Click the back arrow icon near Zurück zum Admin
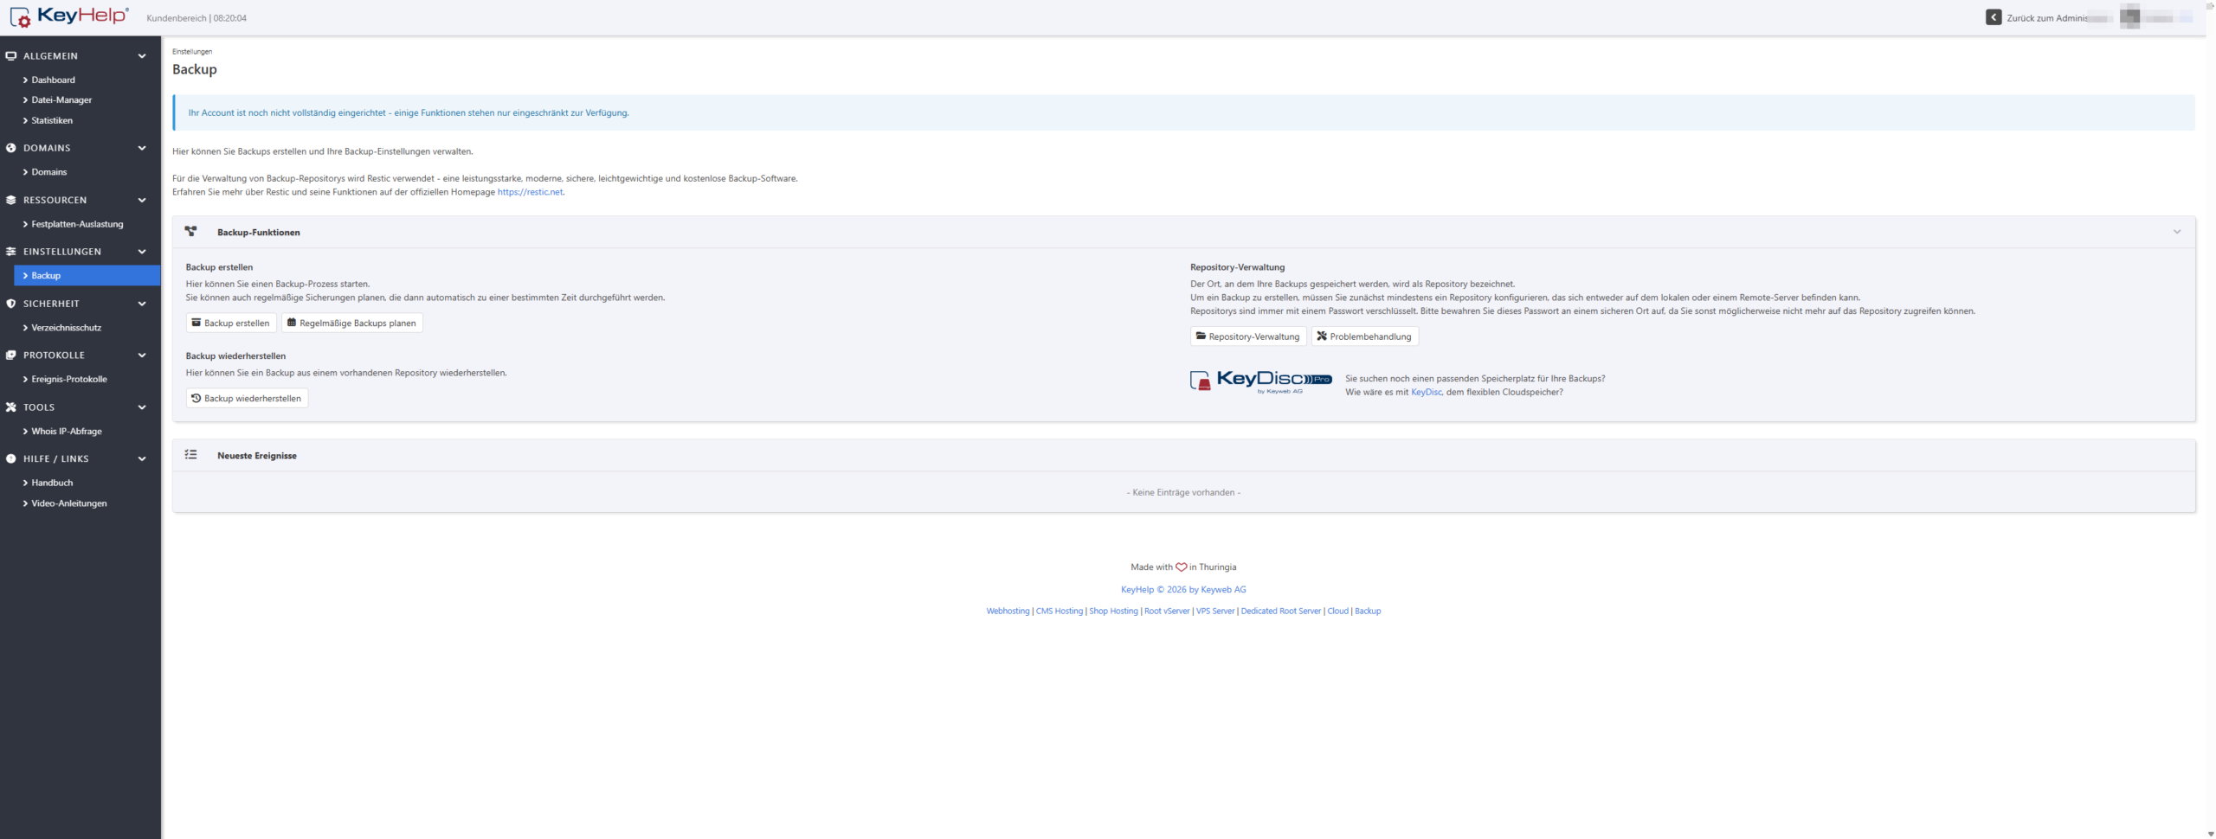2216x839 pixels. pos(1994,17)
